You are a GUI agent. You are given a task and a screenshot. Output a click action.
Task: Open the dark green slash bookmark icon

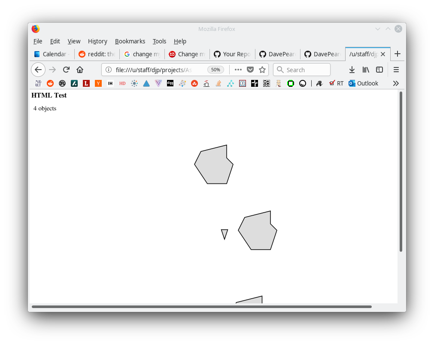tap(74, 83)
